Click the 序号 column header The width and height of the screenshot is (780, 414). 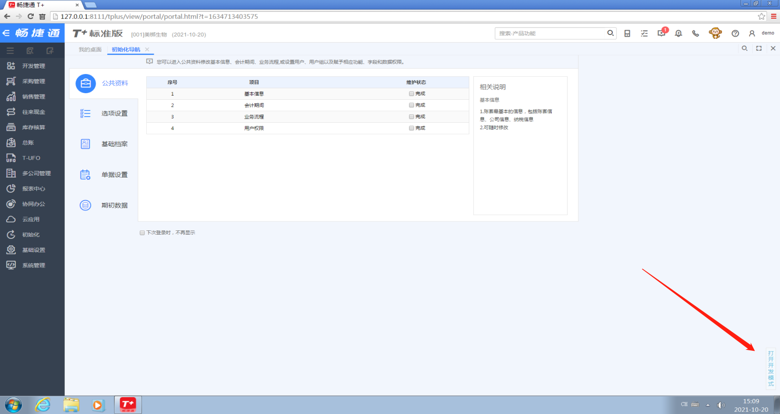point(172,82)
